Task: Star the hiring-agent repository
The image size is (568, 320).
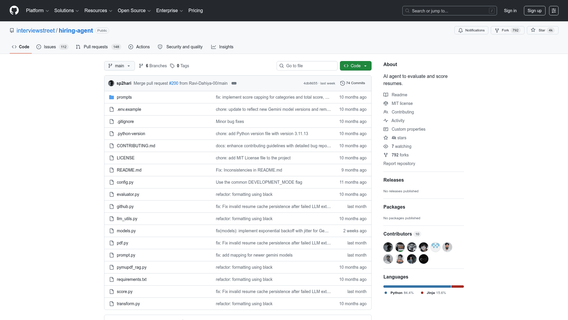Action: [x=543, y=30]
